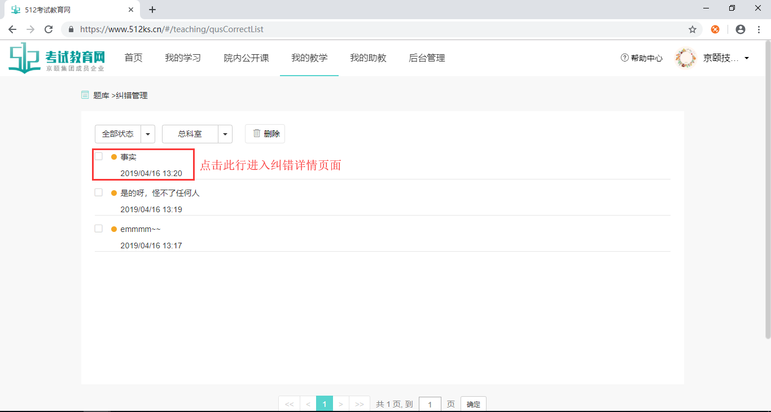The image size is (771, 412).
Task: Click the browser profile account icon
Action: tap(740, 29)
